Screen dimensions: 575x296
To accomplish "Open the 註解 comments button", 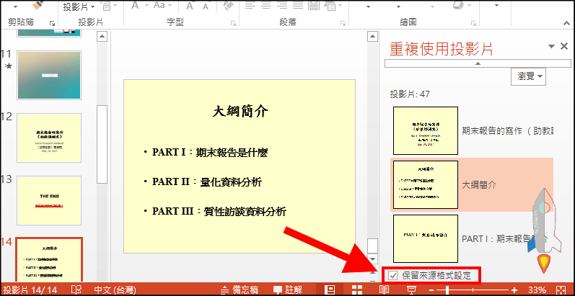I will [x=287, y=290].
